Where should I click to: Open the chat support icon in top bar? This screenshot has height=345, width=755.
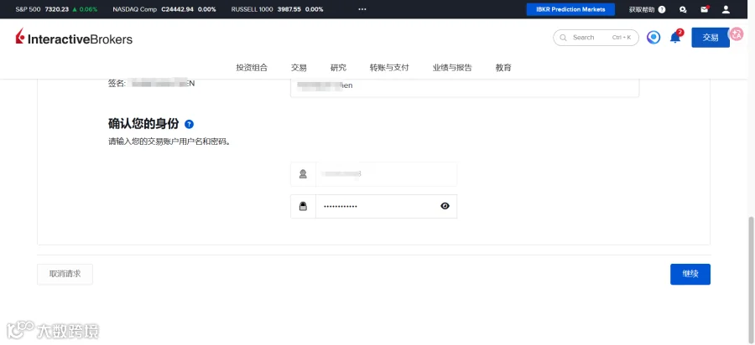(683, 9)
